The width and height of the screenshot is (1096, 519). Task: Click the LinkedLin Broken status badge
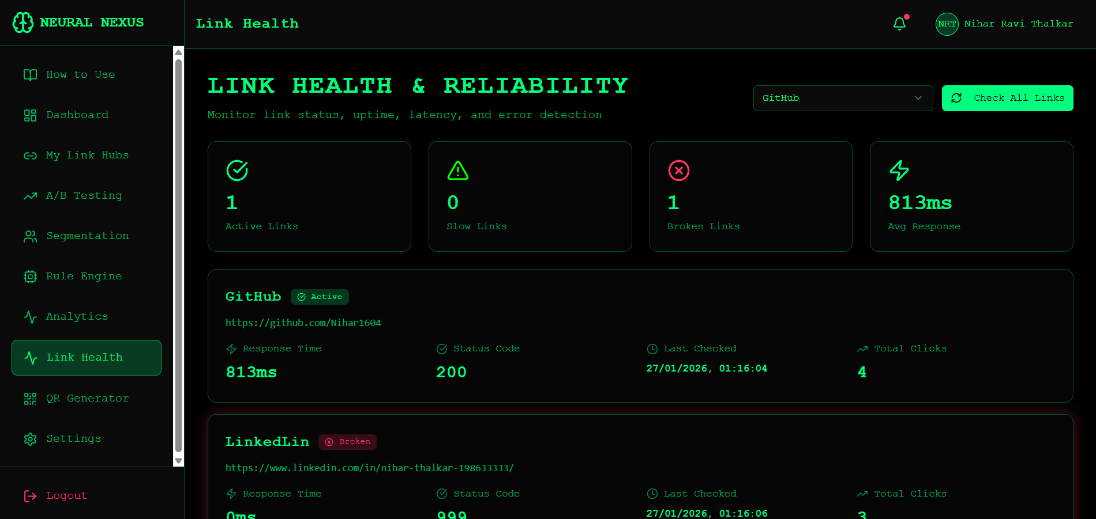pyautogui.click(x=347, y=442)
